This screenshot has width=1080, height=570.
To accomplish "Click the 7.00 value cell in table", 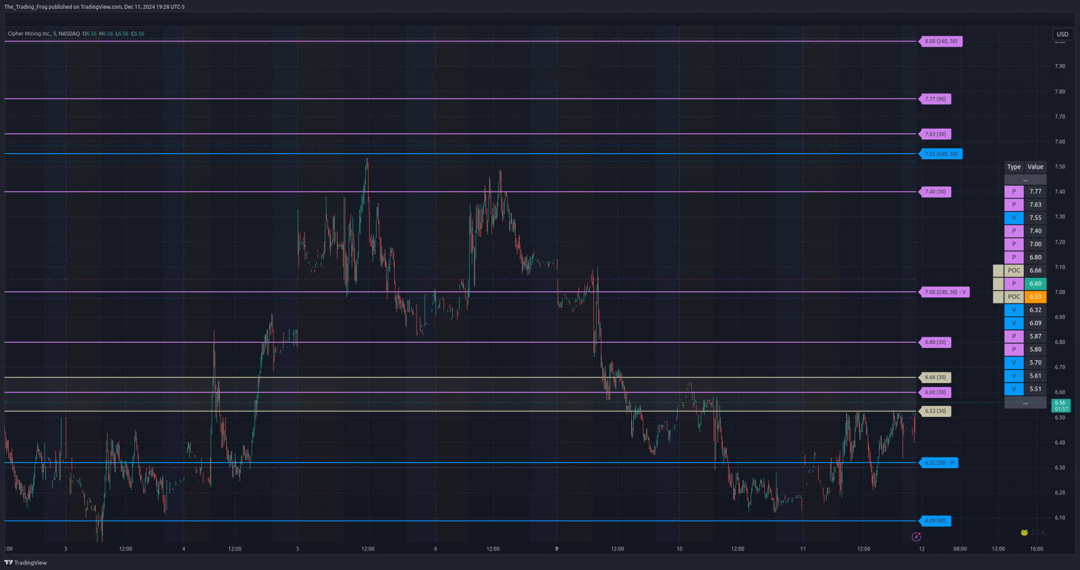I will [1035, 244].
